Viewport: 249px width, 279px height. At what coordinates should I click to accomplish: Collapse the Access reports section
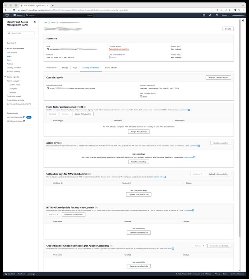(x=5, y=77)
